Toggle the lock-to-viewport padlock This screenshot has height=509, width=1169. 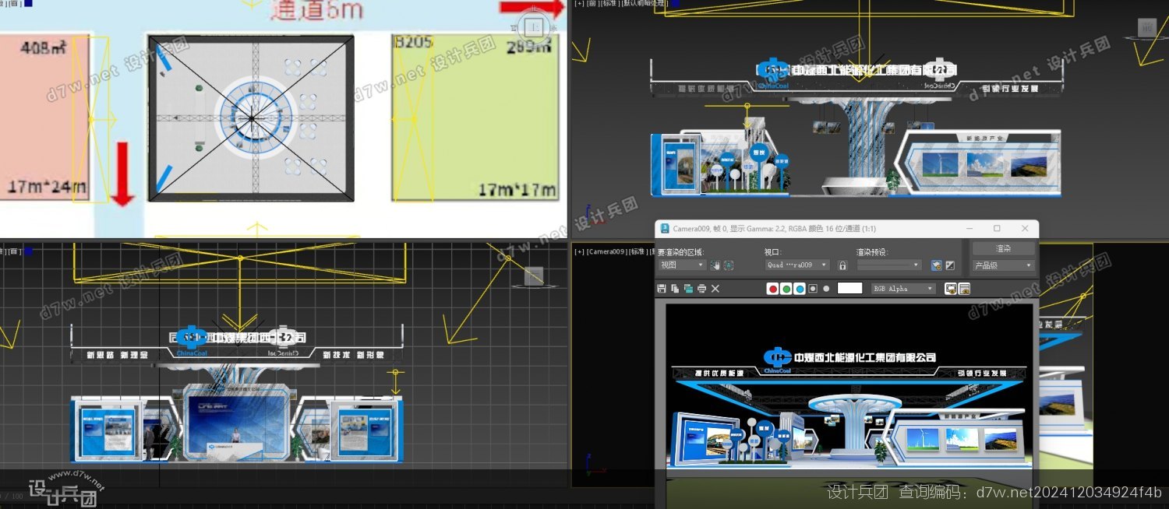pos(842,265)
